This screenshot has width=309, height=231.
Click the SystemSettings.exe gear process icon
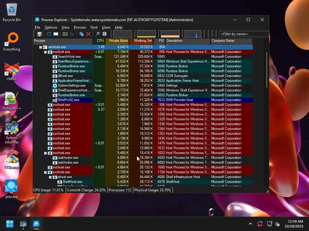[x=55, y=85]
